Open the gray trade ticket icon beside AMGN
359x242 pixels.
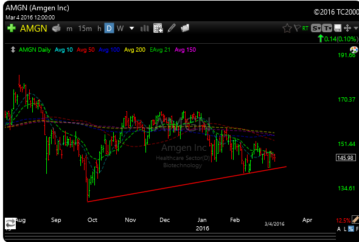click(57, 28)
